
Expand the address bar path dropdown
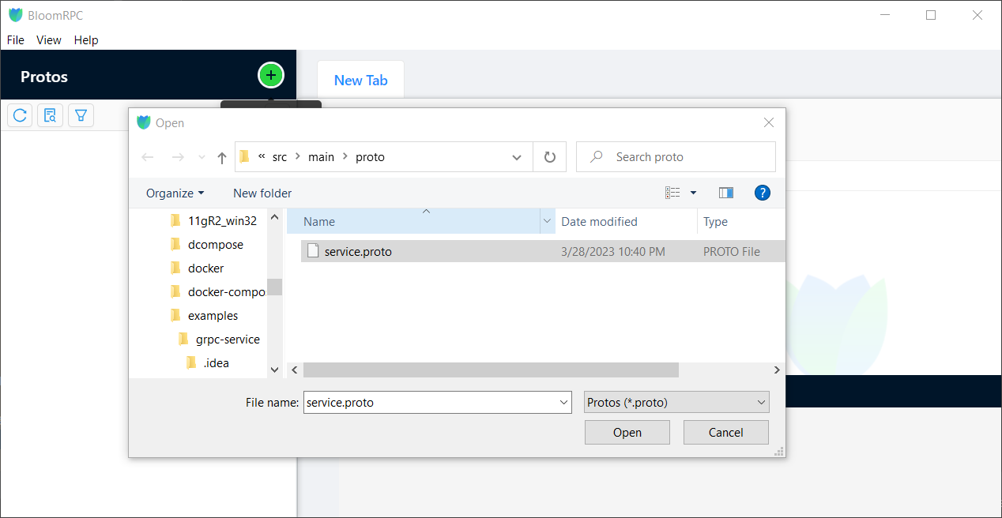click(517, 157)
